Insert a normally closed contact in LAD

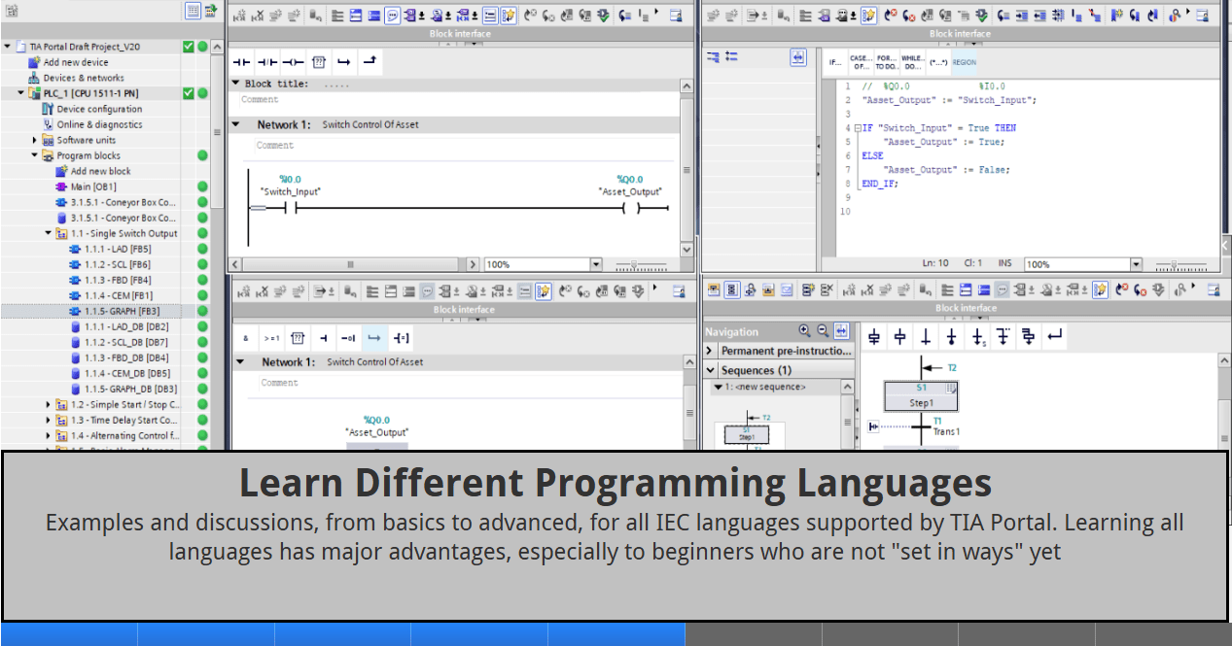tap(266, 62)
